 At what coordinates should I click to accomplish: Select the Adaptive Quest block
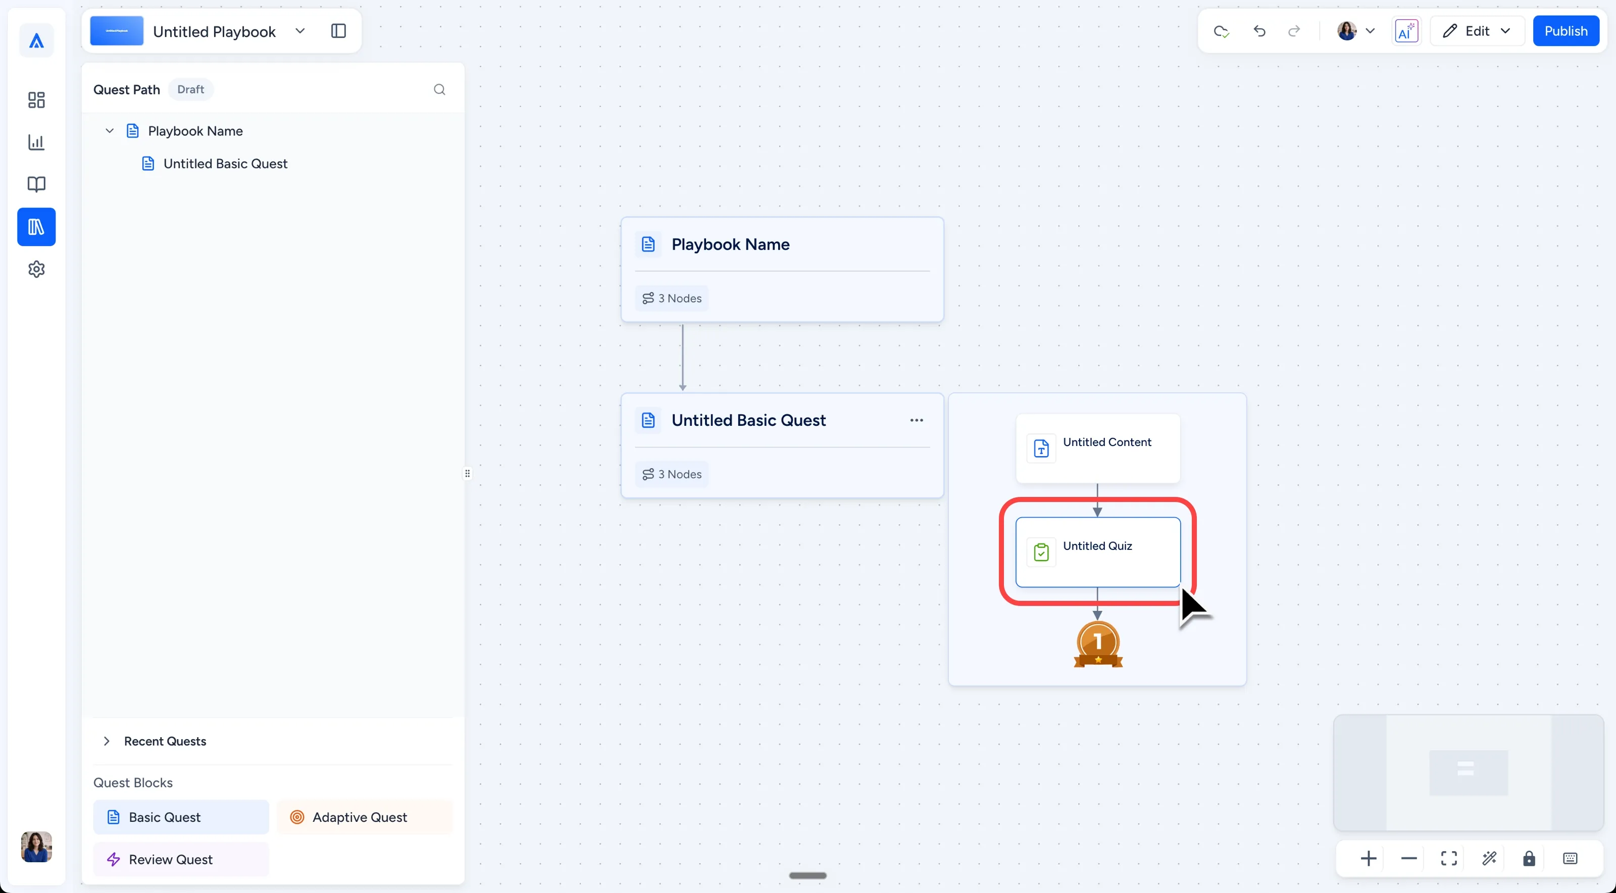pos(365,816)
